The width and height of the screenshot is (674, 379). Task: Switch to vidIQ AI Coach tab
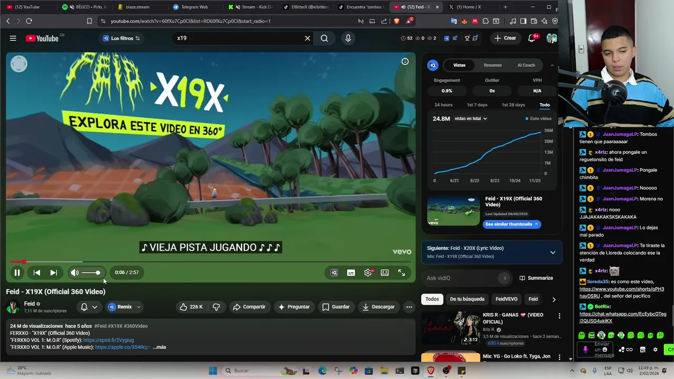526,65
